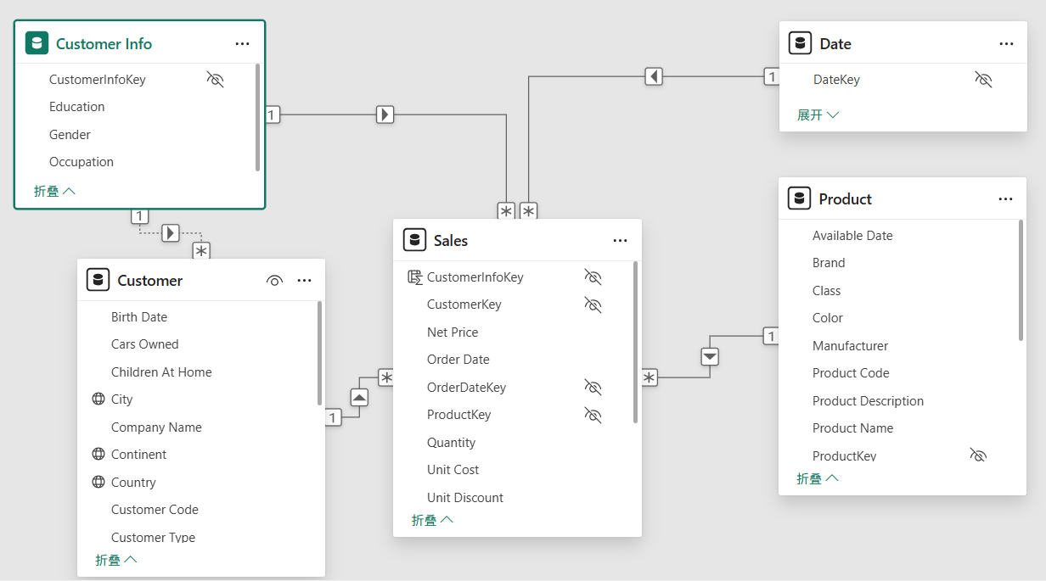
Task: Click the many-cardinality marker above Customer table
Action: pyautogui.click(x=201, y=251)
